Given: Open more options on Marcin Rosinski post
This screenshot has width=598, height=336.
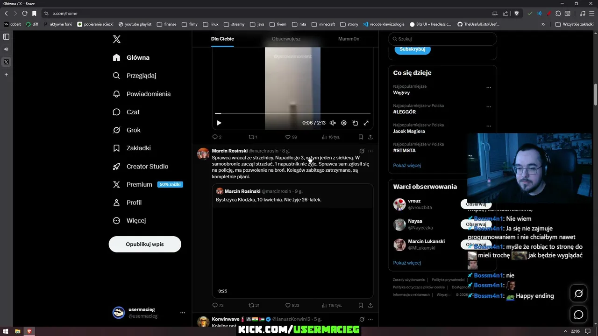Looking at the screenshot, I should coord(370,151).
